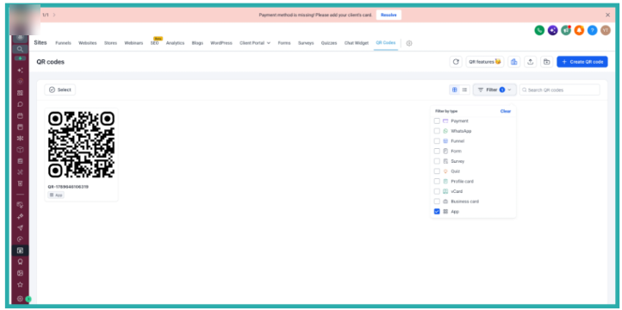Select the QR Codes tab
The width and height of the screenshot is (622, 310).
tap(386, 43)
